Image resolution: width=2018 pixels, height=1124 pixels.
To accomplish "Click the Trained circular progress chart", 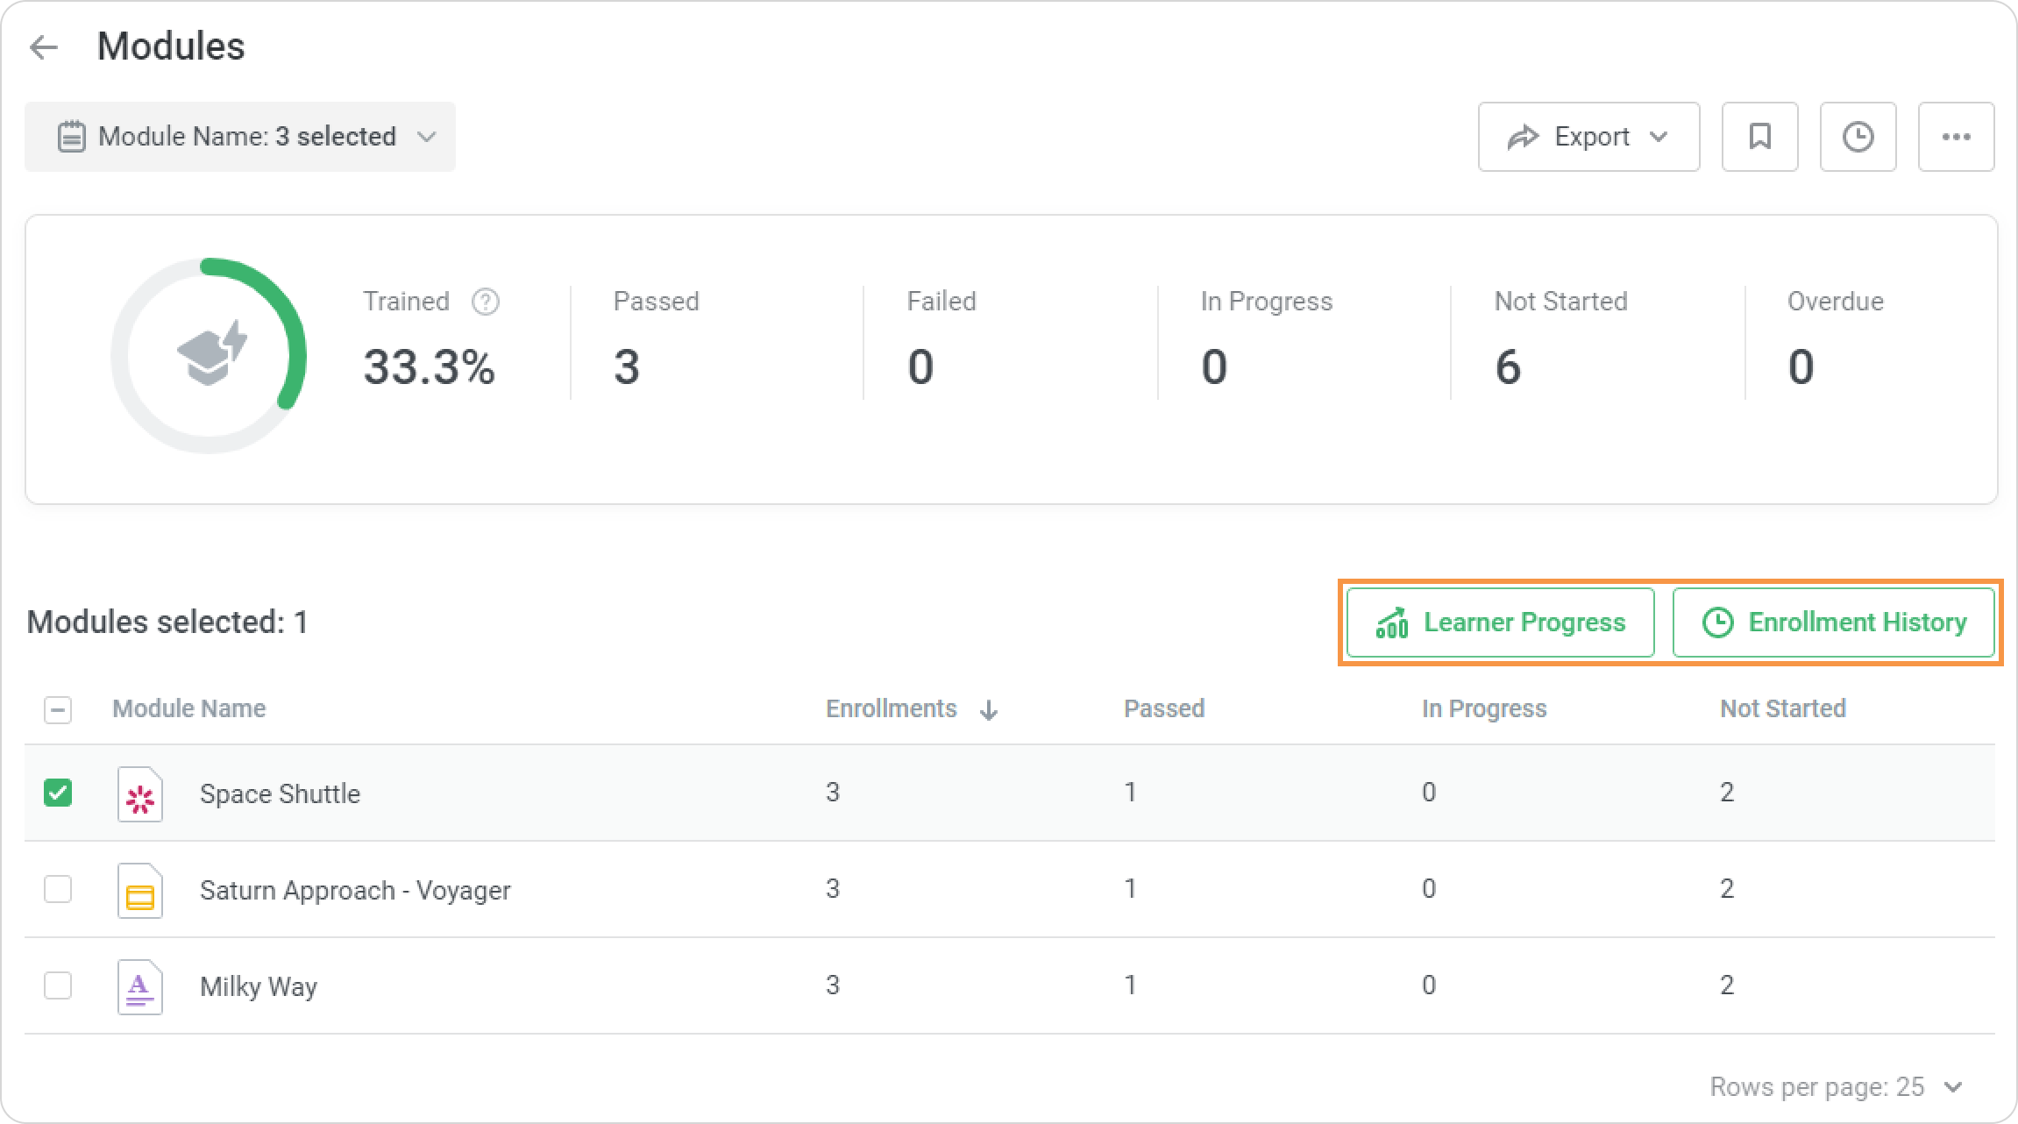I will point(209,356).
